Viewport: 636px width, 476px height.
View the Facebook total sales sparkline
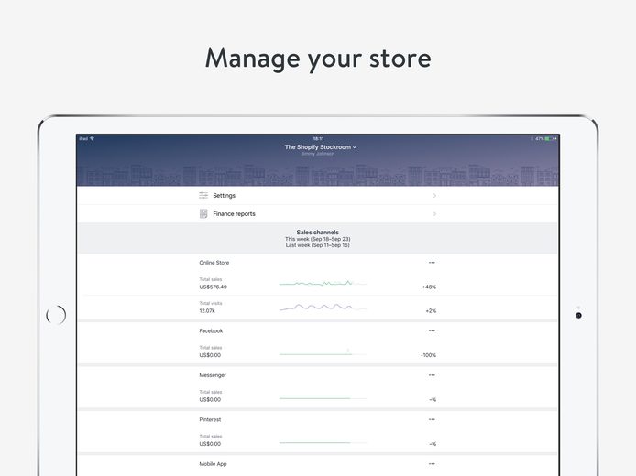tap(323, 352)
